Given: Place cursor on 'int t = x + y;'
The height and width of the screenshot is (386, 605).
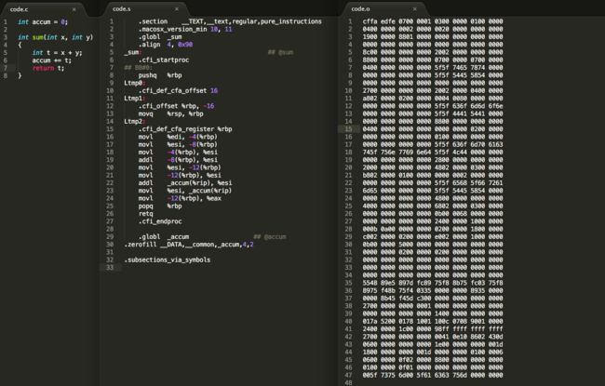Looking at the screenshot, I should click(57, 53).
